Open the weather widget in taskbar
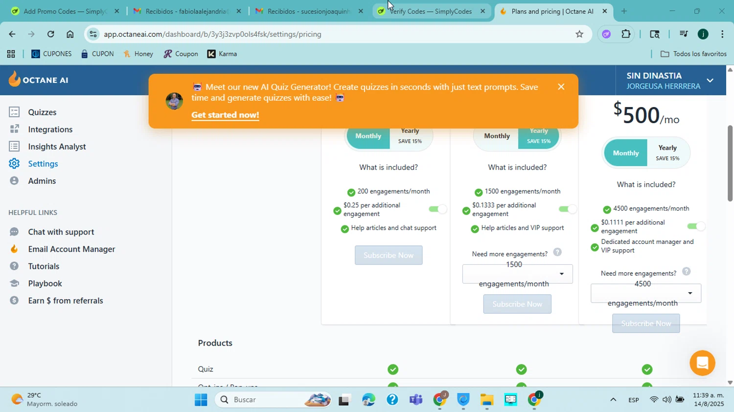The image size is (734, 412). click(45, 400)
